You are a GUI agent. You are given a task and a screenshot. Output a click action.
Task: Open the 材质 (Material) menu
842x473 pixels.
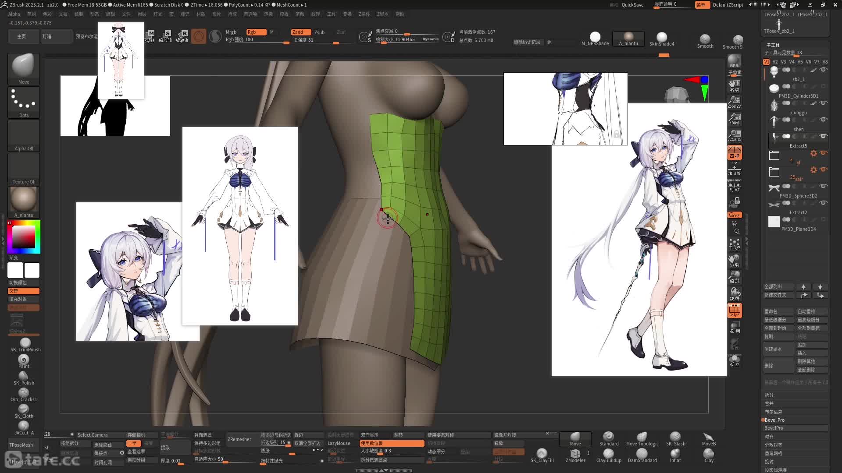(x=201, y=14)
